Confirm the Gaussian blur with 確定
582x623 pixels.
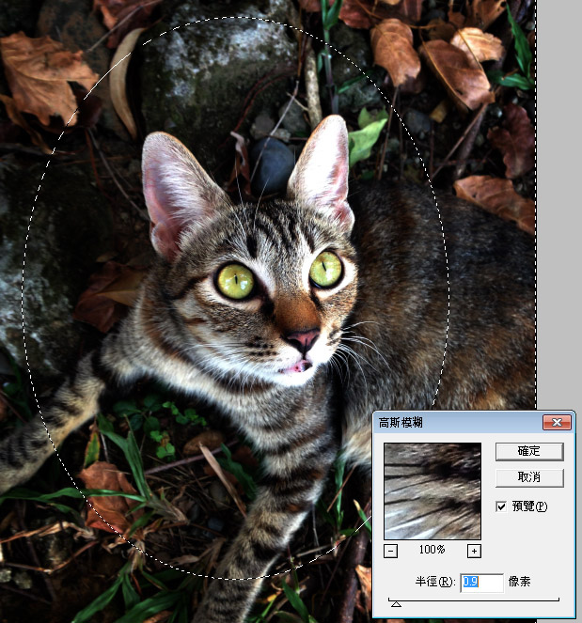529,451
